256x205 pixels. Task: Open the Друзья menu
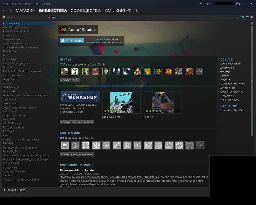[27, 4]
